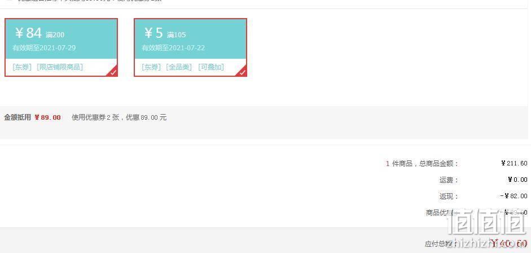Screen dimensions: 531x253
Task: Click the 东券 tag on the ¥84 coupon
Action: (x=22, y=67)
